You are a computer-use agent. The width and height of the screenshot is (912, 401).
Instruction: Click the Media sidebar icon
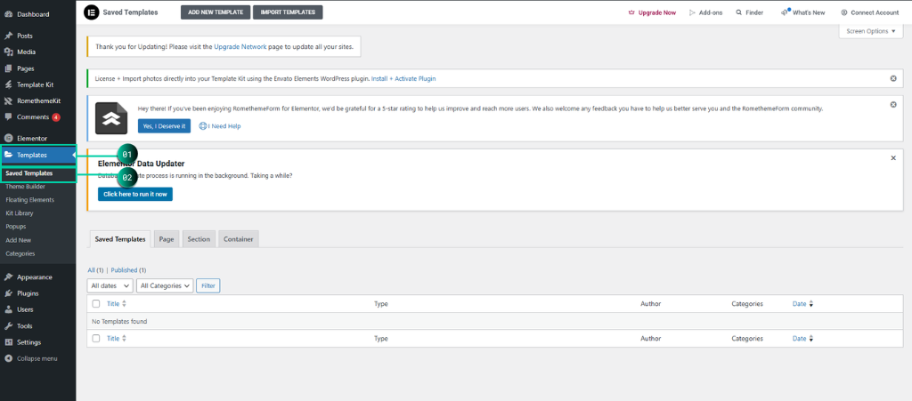pos(8,52)
